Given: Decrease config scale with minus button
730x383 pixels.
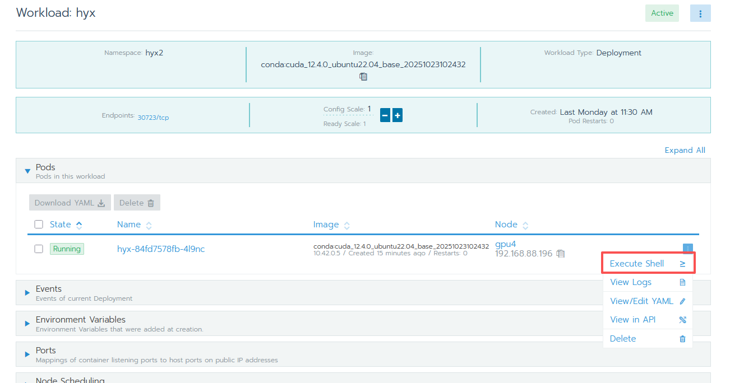Looking at the screenshot, I should coord(385,115).
